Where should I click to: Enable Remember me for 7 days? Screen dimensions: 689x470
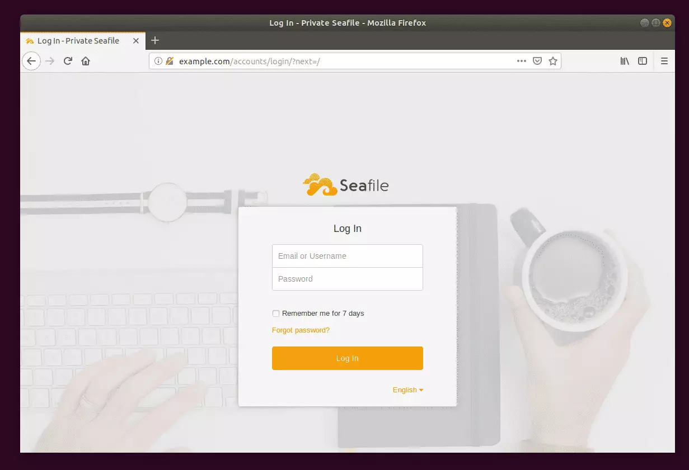(x=275, y=314)
